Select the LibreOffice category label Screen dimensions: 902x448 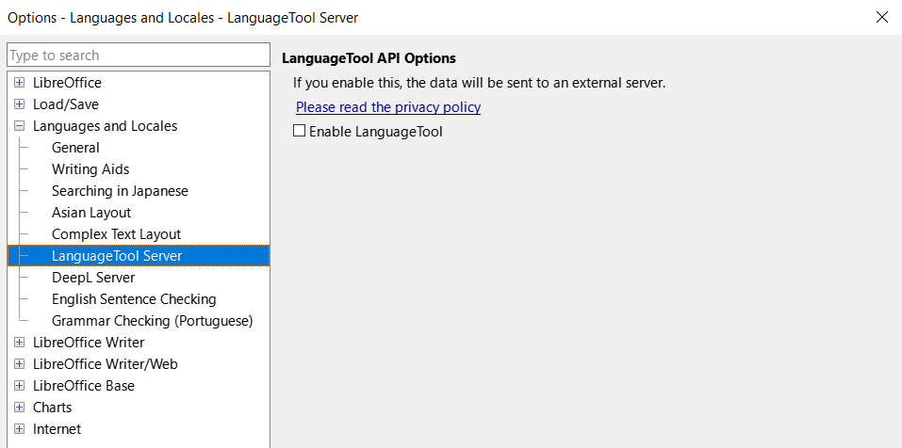click(67, 83)
